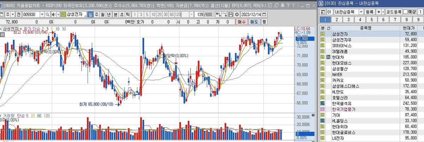Select the 일 daily period toggle

click(x=90, y=14)
